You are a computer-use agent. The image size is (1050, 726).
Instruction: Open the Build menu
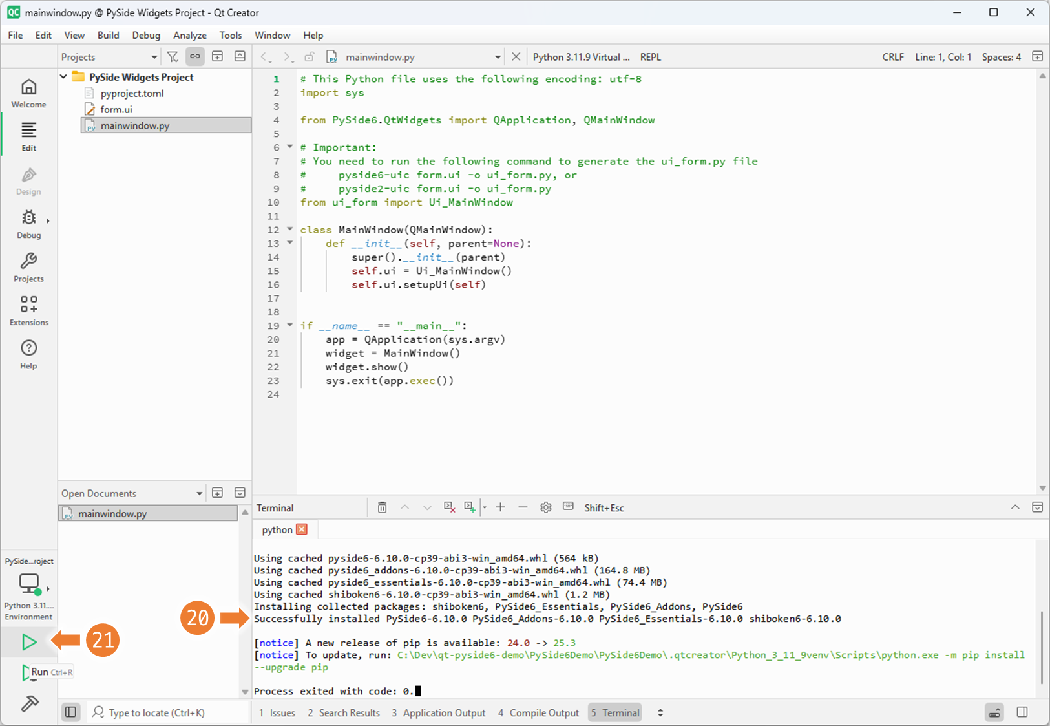[109, 36]
